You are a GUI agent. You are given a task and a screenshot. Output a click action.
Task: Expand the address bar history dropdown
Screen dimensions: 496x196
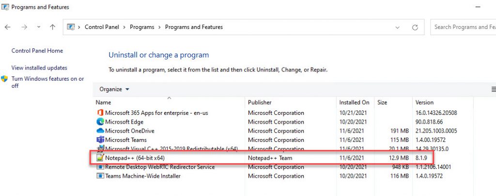(397, 28)
